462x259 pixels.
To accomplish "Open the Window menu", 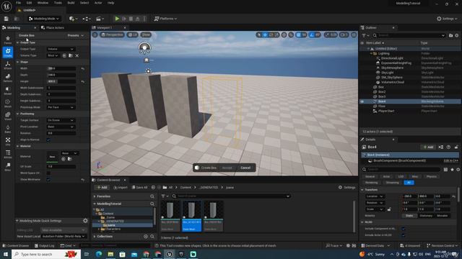I will 43,3.
